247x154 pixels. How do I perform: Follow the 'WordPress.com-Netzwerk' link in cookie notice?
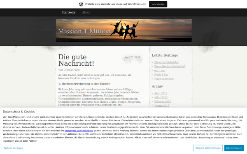pos(79,131)
